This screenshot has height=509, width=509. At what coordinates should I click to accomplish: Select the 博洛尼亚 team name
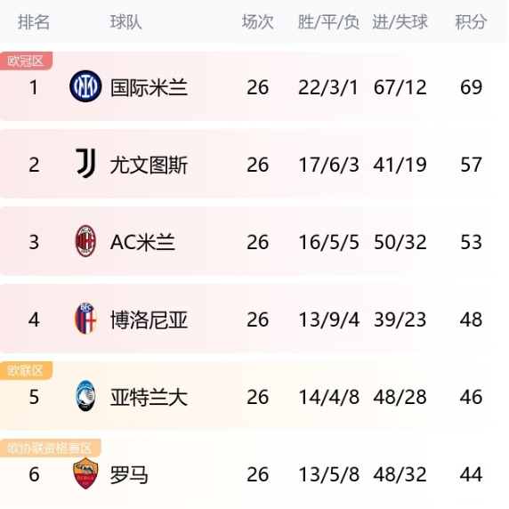tap(149, 319)
